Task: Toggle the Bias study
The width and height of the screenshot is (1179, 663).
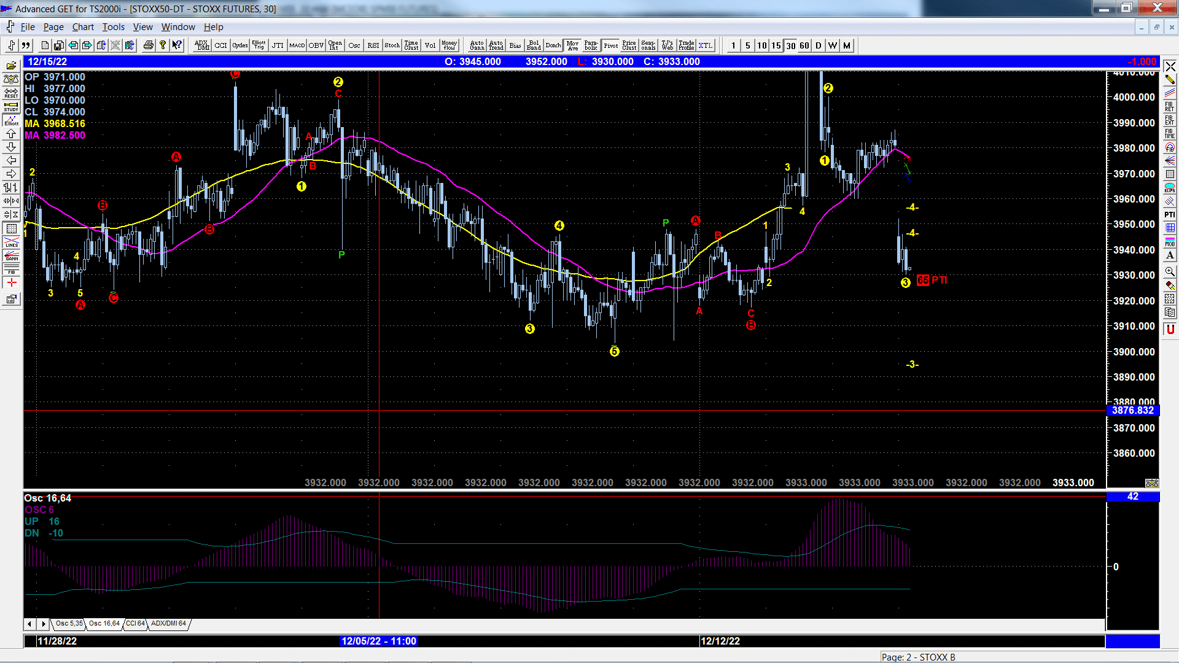Action: pos(515,45)
